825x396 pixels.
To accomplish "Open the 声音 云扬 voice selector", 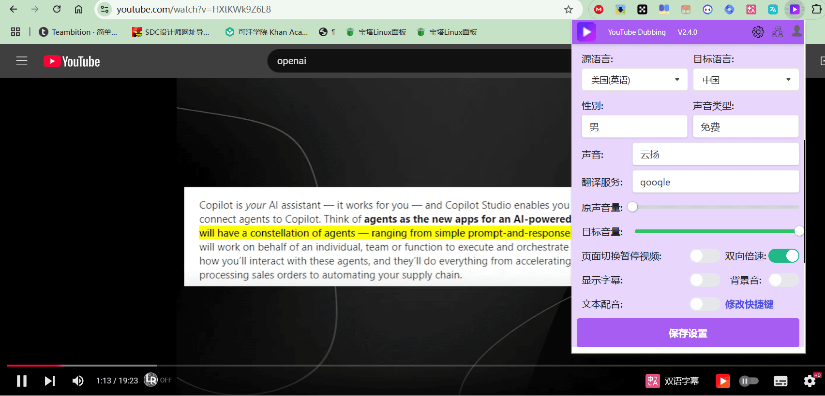I will [716, 155].
